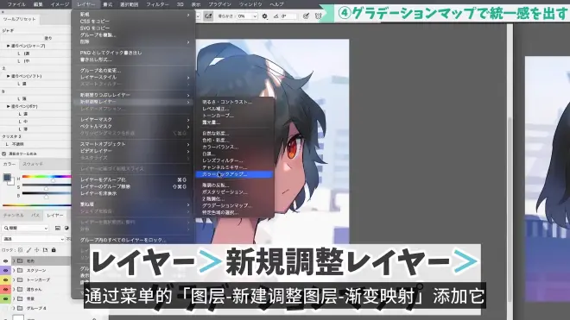
Task: Click the pen pressure size icon
Action: point(306,16)
